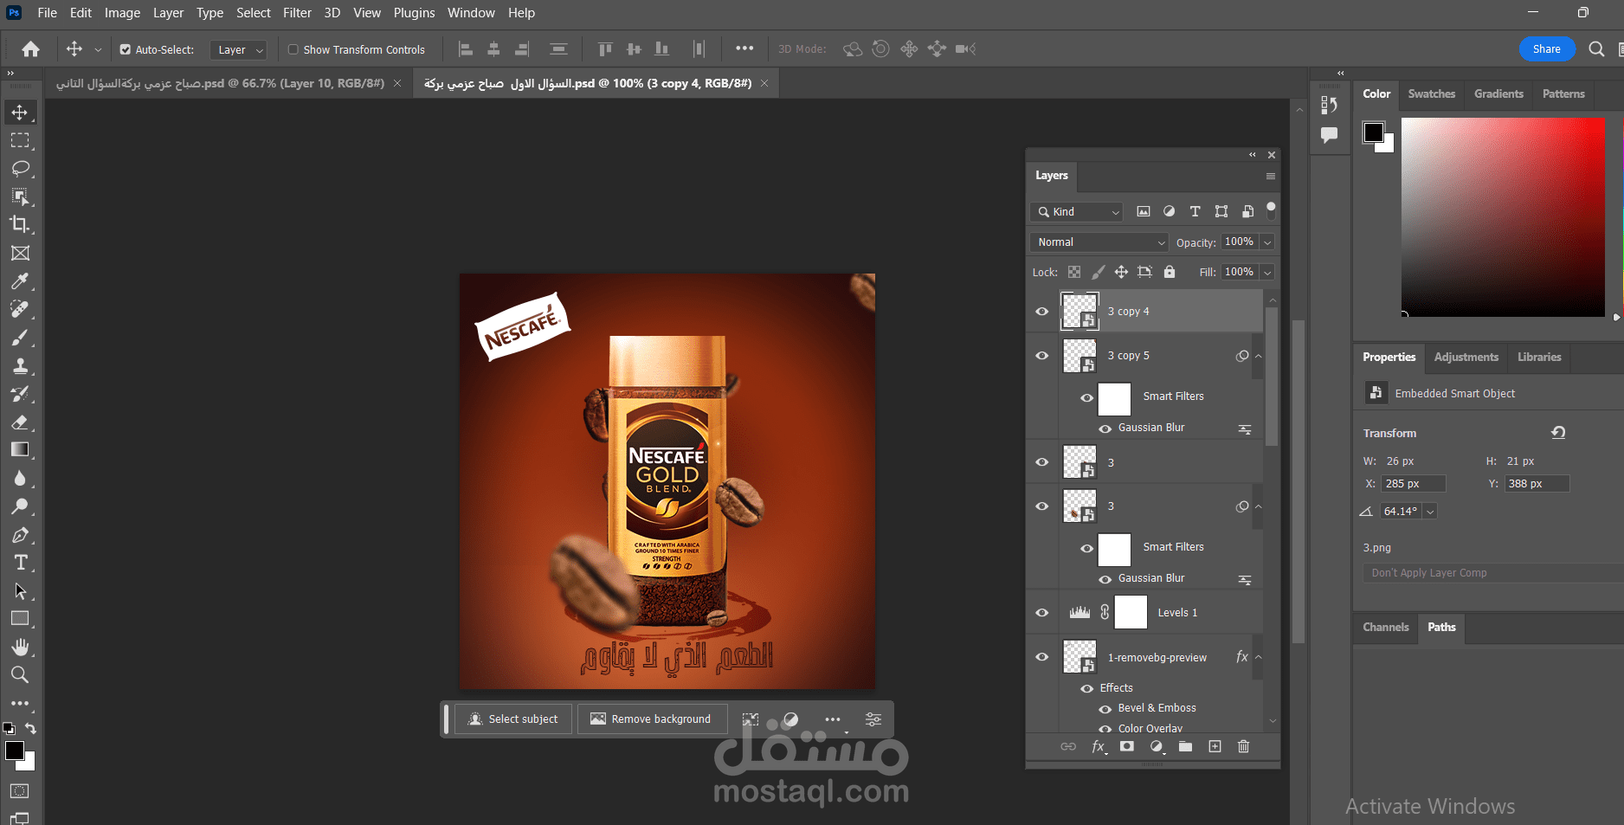The height and width of the screenshot is (825, 1624).
Task: Toggle the Auto-Select checkbox
Action: click(126, 49)
